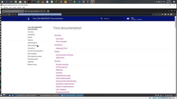Image resolution: width=177 pixels, height=99 pixels.
Task: Open Google Chrome from Windows taskbar
Action: [25, 2]
